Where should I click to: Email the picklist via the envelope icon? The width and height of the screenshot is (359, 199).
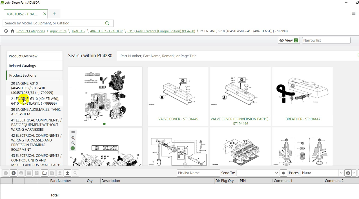point(29,173)
